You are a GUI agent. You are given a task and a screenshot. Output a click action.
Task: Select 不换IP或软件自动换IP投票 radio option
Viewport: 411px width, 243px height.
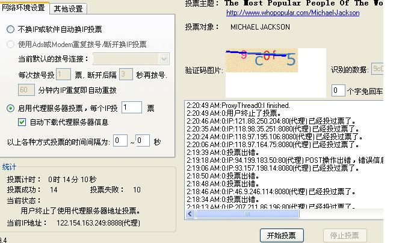[x=10, y=29]
